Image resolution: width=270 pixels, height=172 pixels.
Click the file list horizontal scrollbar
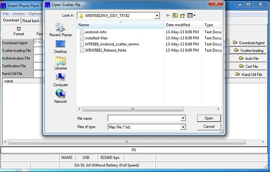pyautogui.click(x=133, y=109)
